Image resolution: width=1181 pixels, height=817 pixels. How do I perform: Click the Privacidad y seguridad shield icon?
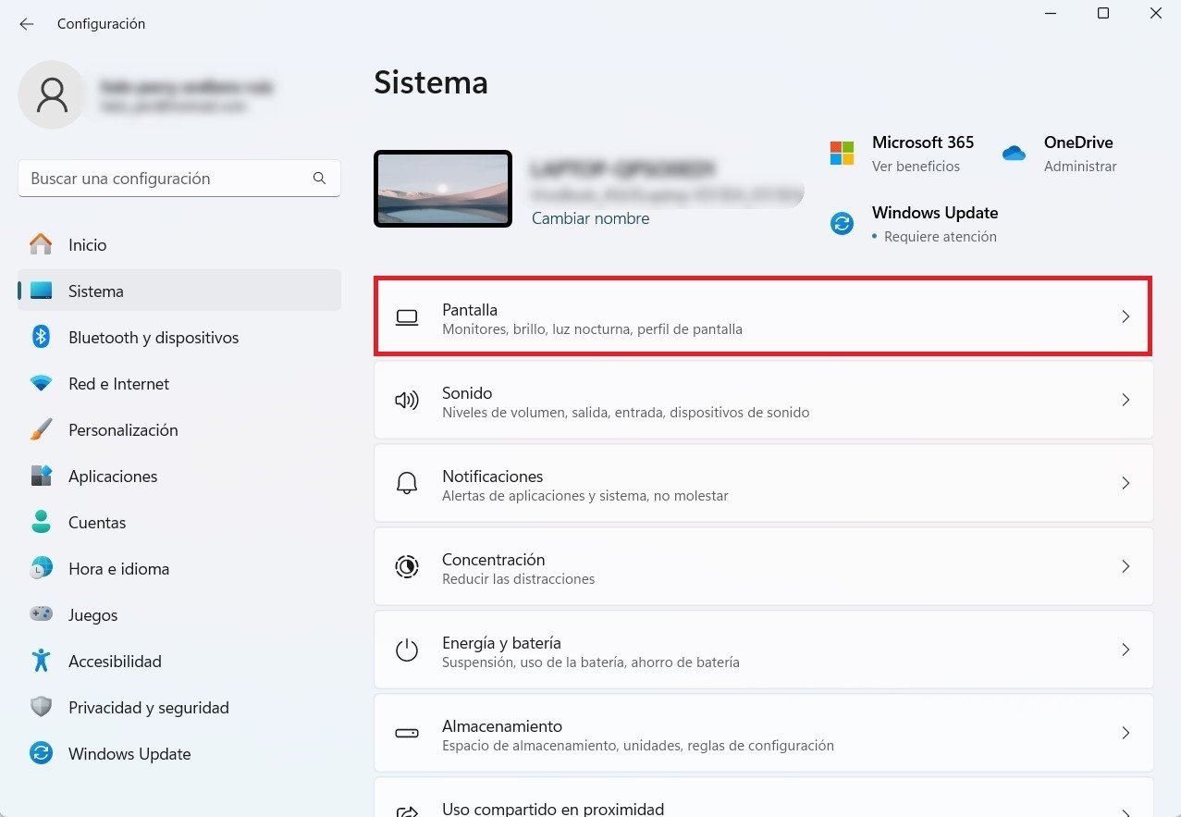[41, 708]
